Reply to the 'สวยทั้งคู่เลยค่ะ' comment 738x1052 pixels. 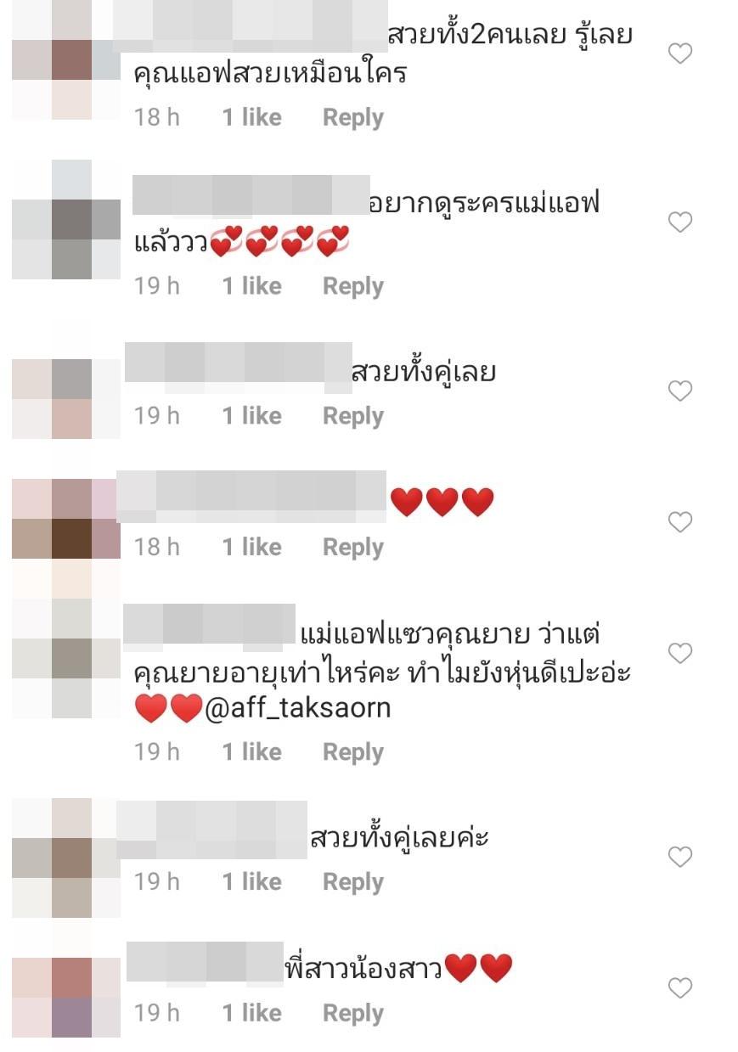click(x=353, y=882)
